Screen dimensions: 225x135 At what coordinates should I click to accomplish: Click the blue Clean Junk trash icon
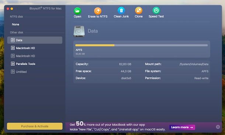click(121, 11)
